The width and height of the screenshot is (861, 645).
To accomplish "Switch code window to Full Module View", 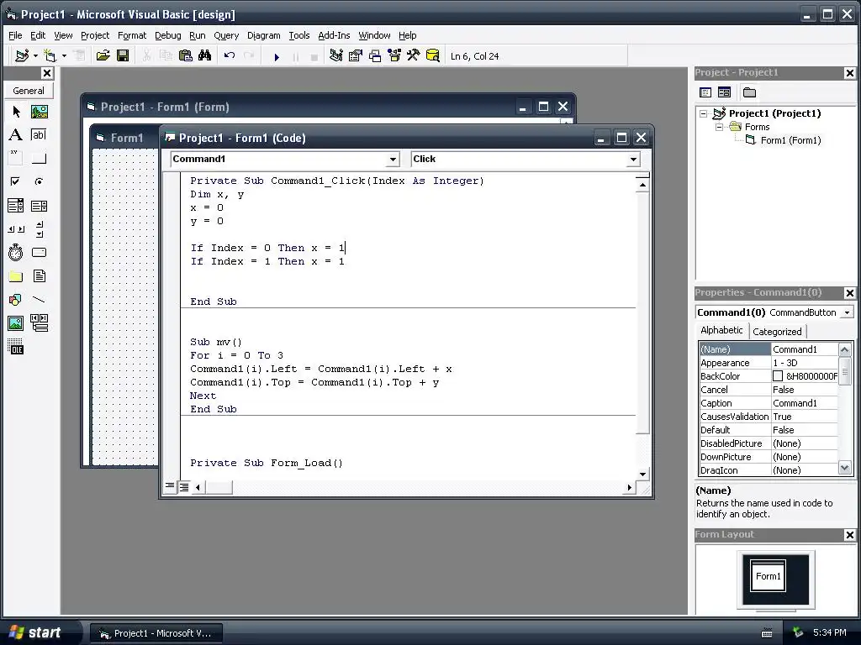I will [184, 486].
